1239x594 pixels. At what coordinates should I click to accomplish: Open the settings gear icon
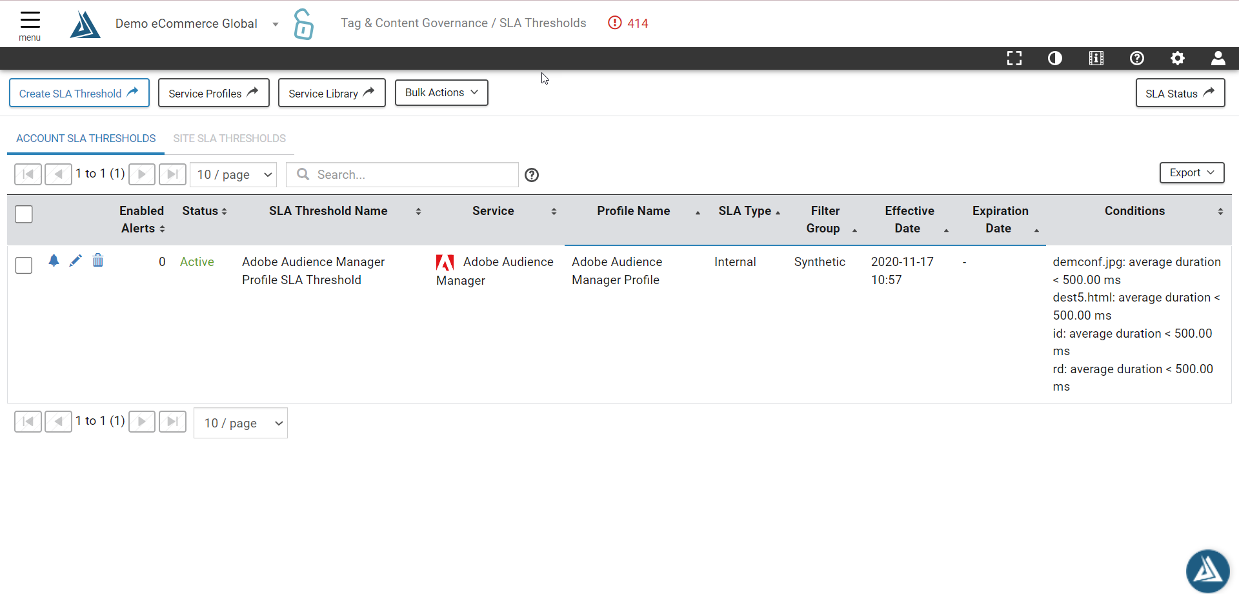coord(1178,58)
